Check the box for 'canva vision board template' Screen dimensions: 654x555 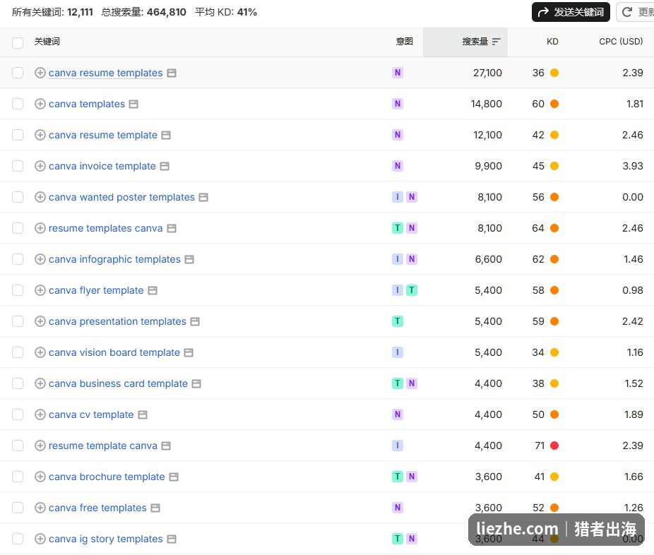18,352
